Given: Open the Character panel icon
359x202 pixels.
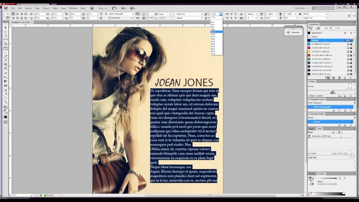Looking at the screenshot, I should click(293, 32).
